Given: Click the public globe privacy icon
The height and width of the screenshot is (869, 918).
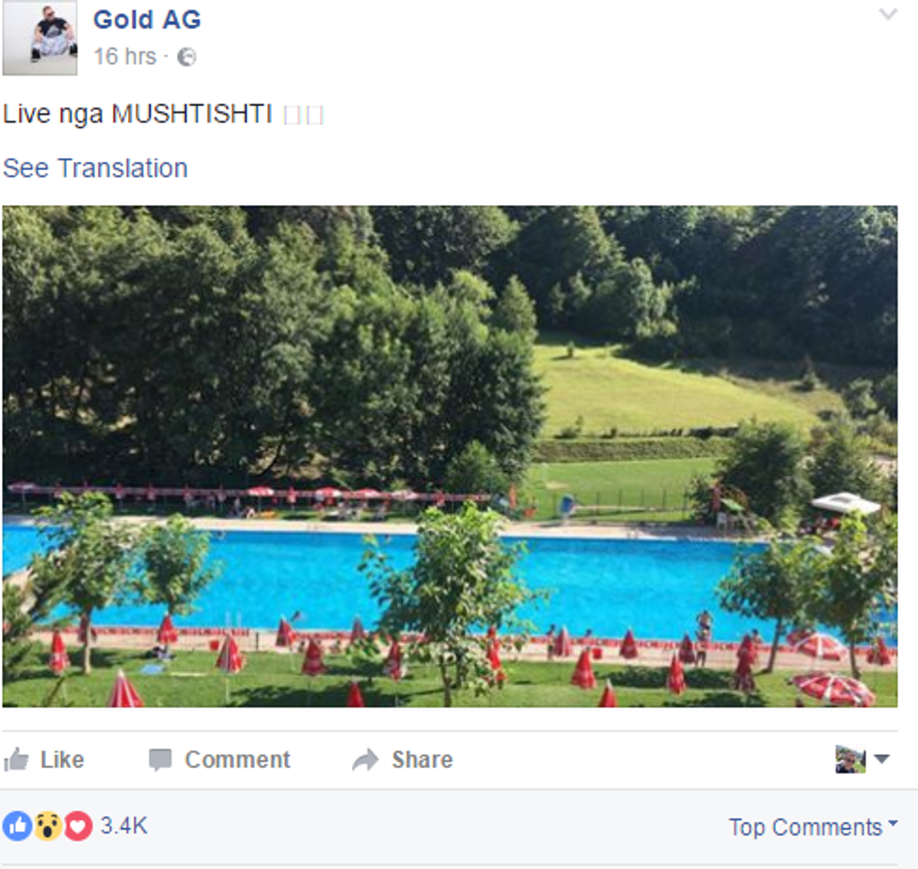Looking at the screenshot, I should 186,57.
